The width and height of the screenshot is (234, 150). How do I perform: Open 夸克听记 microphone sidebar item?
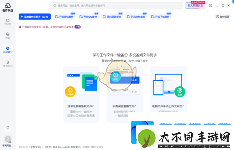[x=8, y=64]
